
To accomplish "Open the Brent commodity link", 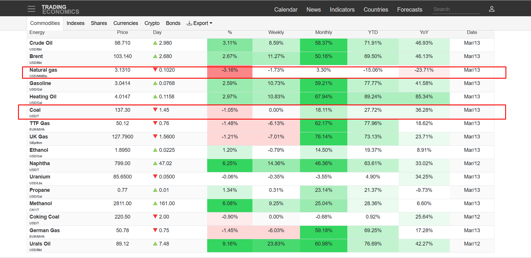I will click(36, 56).
